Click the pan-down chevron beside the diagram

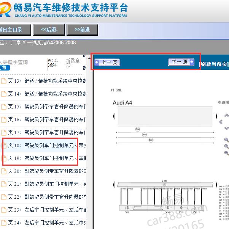click(x=227, y=128)
